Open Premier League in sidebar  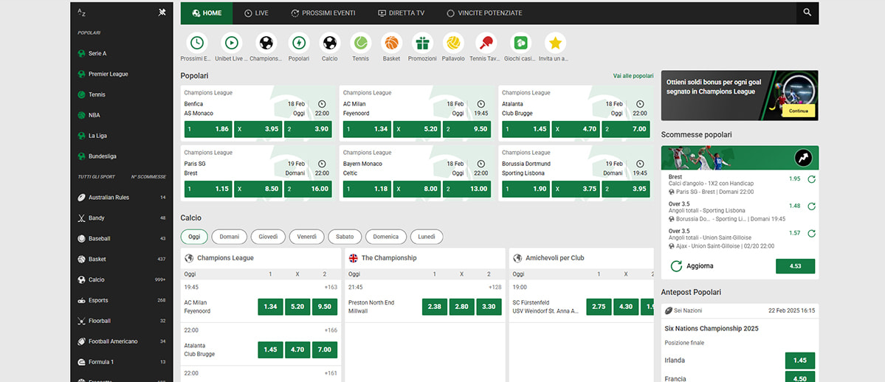tap(121, 74)
